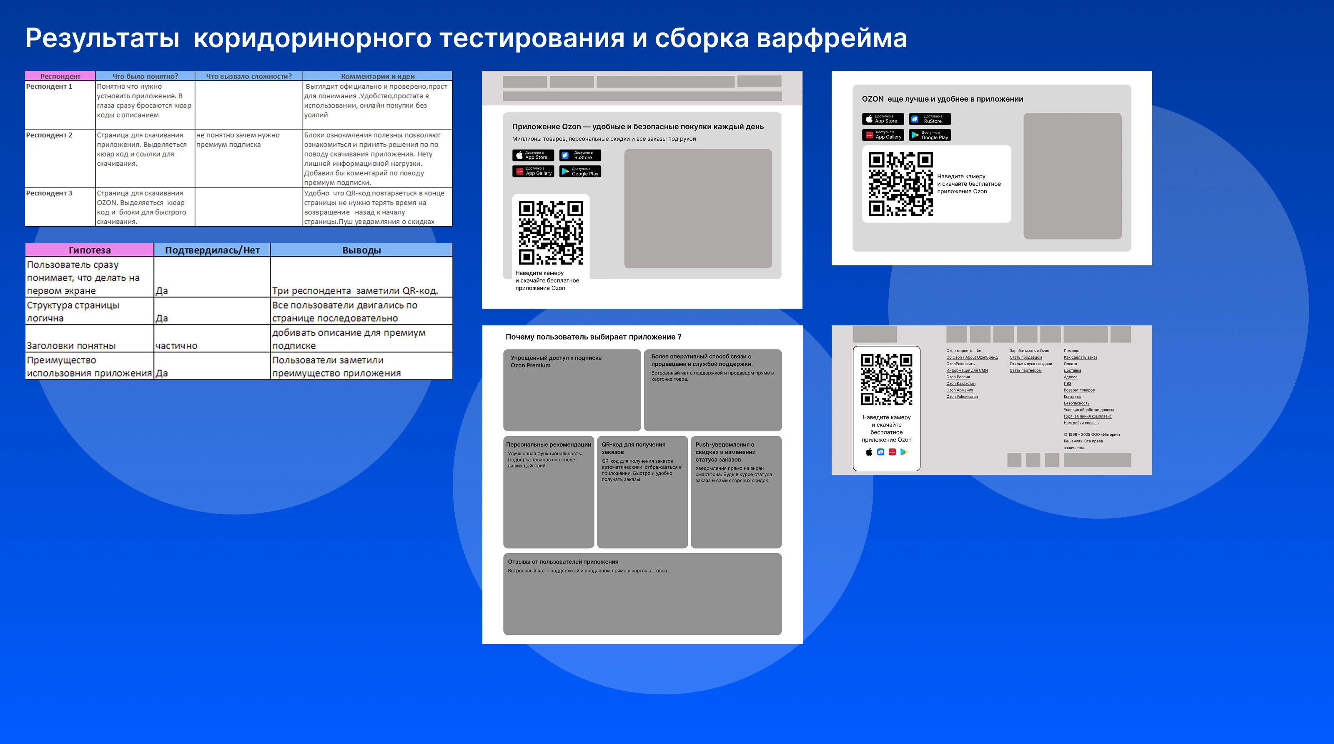The width and height of the screenshot is (1334, 744).
Task: Open the "Возврат товаров" link
Action: point(1080,390)
